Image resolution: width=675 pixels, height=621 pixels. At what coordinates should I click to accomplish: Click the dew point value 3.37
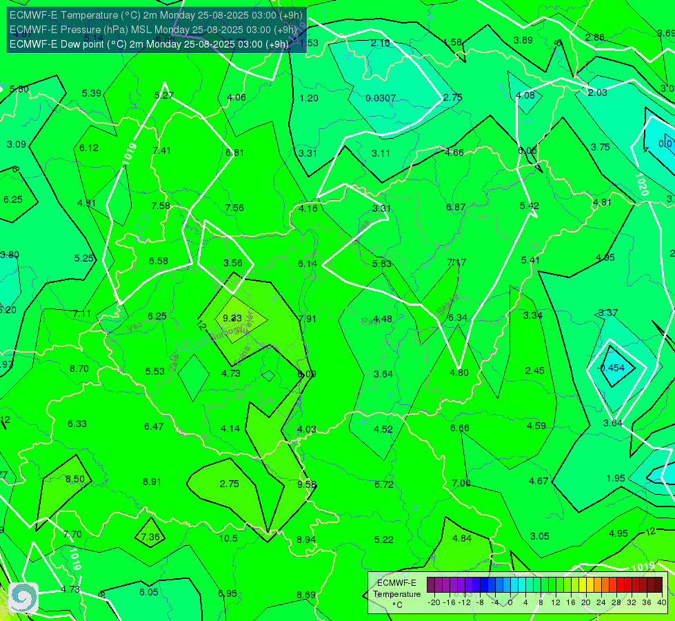coord(608,313)
